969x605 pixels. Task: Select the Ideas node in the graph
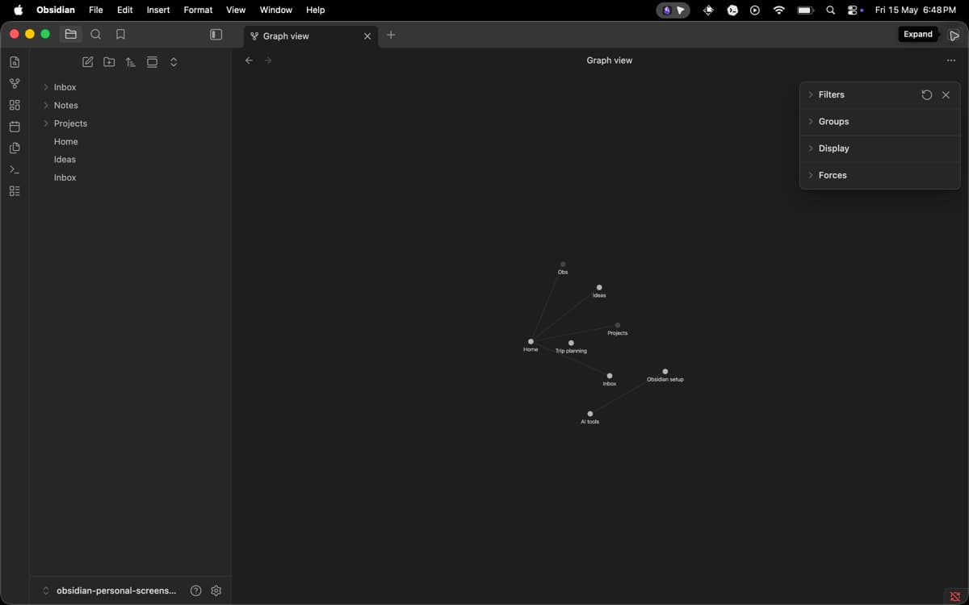[x=599, y=287]
